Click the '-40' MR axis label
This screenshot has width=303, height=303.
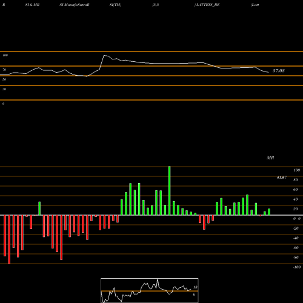coord(296,238)
